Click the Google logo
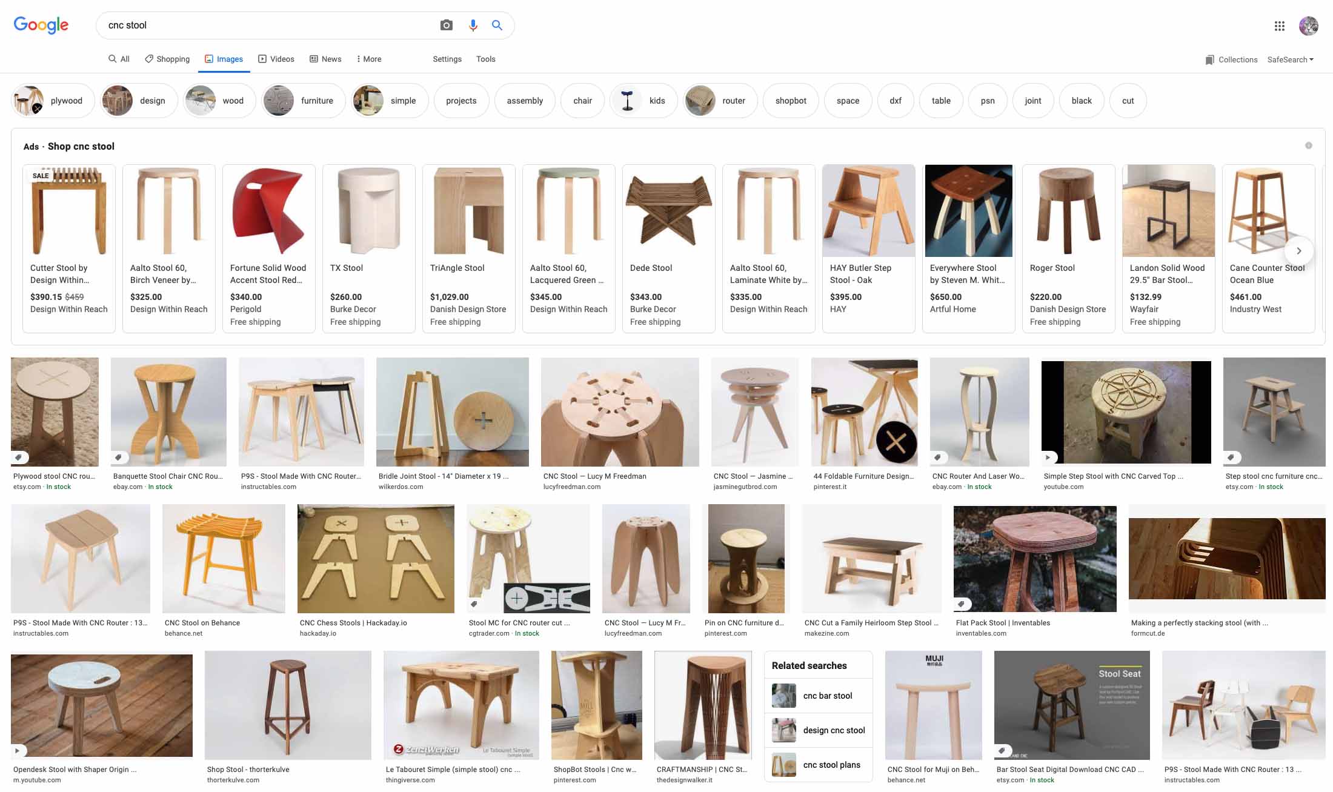Screen dimensions: 1333x792 pyautogui.click(x=41, y=25)
